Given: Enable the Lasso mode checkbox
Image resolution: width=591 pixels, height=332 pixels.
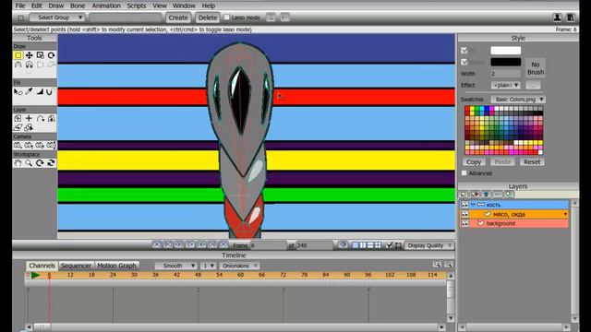Looking at the screenshot, I should click(x=227, y=18).
